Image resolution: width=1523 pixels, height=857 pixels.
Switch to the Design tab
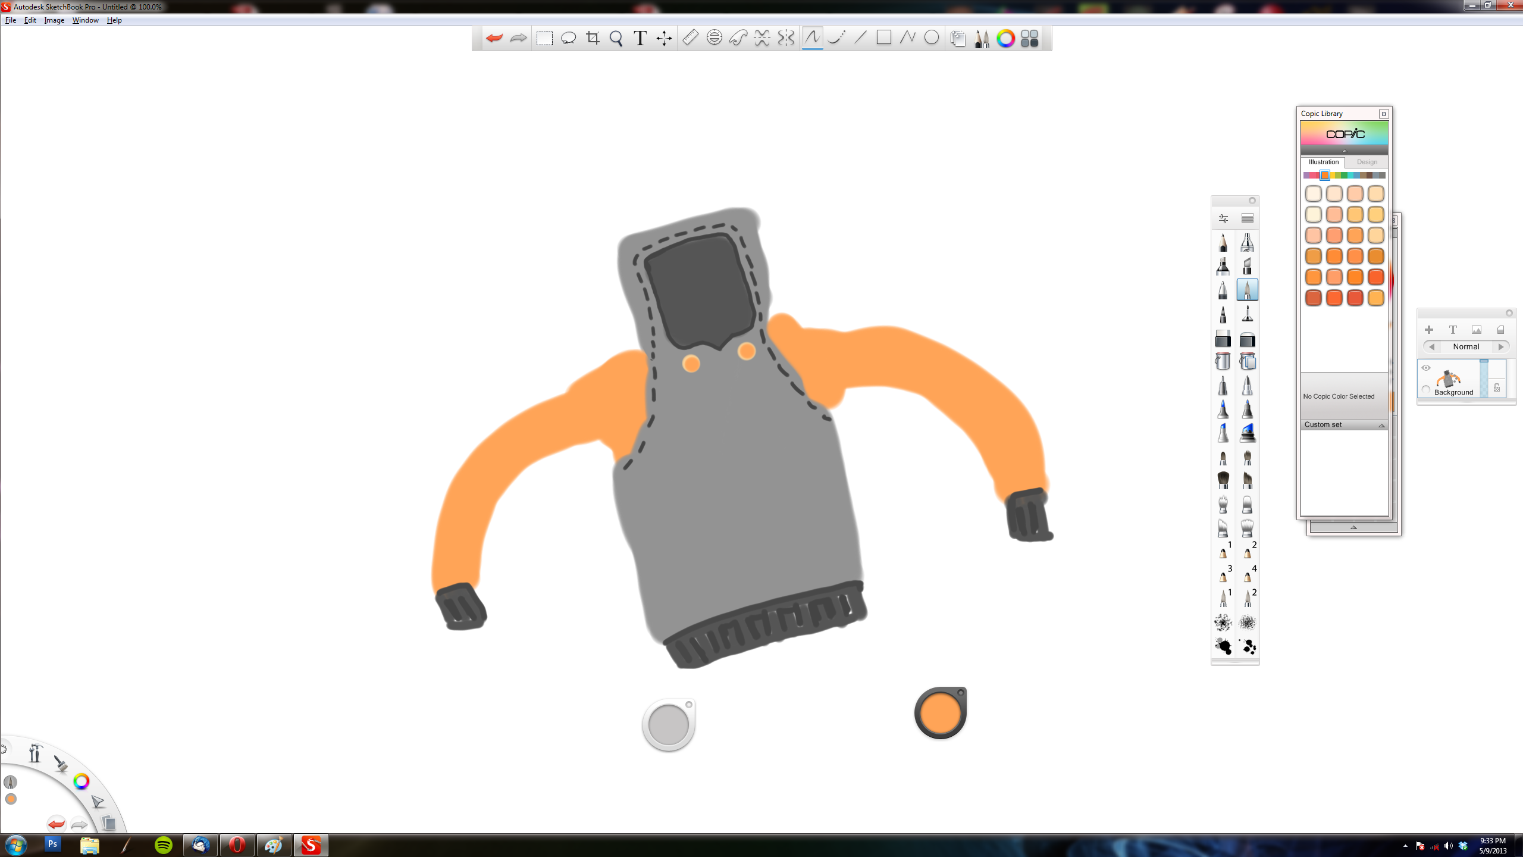(x=1367, y=162)
